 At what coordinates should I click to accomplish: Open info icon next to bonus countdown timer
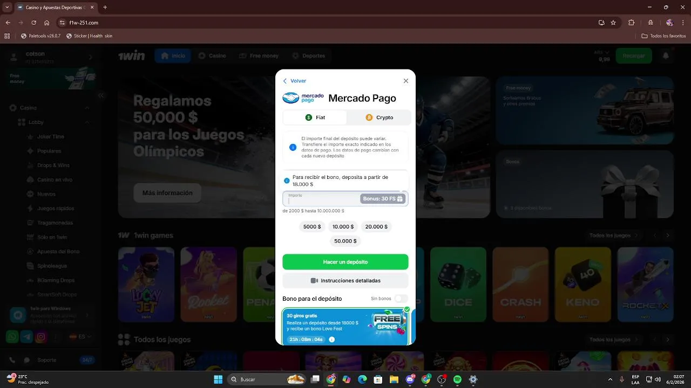332,339
